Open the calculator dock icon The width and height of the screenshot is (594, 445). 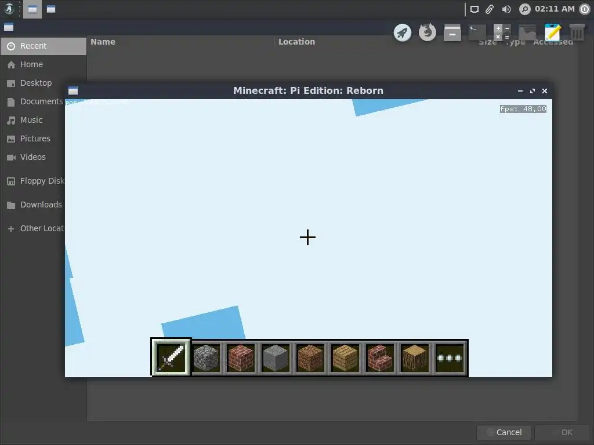click(x=502, y=32)
